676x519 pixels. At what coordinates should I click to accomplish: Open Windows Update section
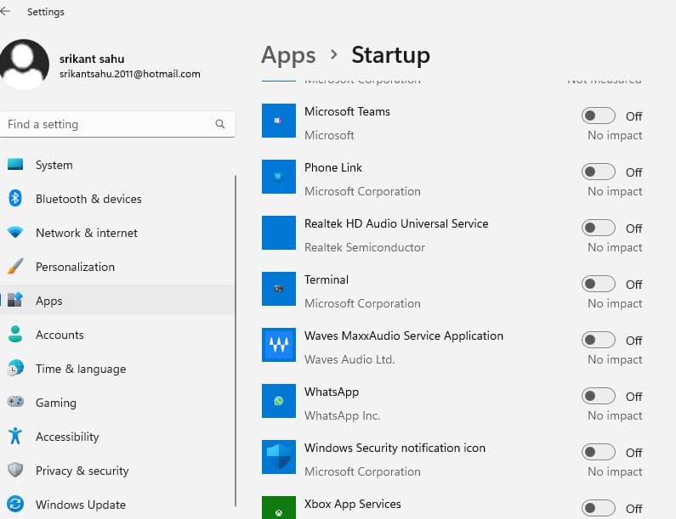coord(80,505)
